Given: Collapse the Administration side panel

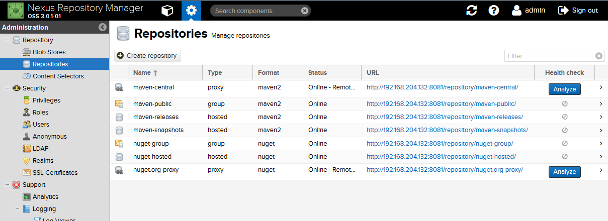Looking at the screenshot, I should (103, 28).
